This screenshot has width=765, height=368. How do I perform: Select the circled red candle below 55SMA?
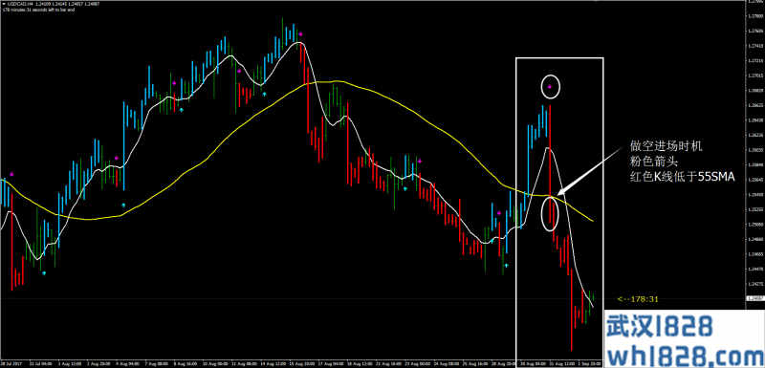[551, 213]
